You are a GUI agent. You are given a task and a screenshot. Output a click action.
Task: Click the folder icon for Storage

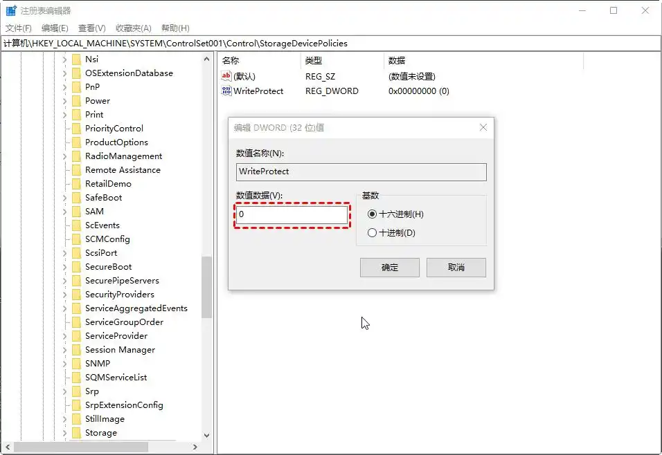pos(76,432)
